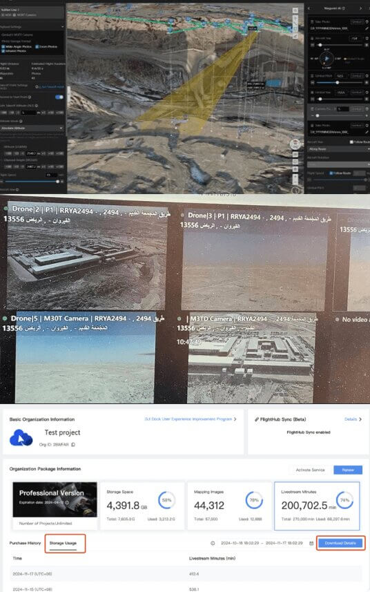This screenshot has width=370, height=592.
Task: Open the Absolute Altitude mode dropdown
Action: (32, 128)
